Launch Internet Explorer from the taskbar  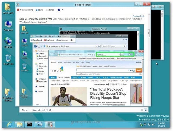[9, 125]
